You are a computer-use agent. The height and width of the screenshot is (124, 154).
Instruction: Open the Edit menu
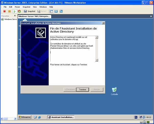point(11,7)
